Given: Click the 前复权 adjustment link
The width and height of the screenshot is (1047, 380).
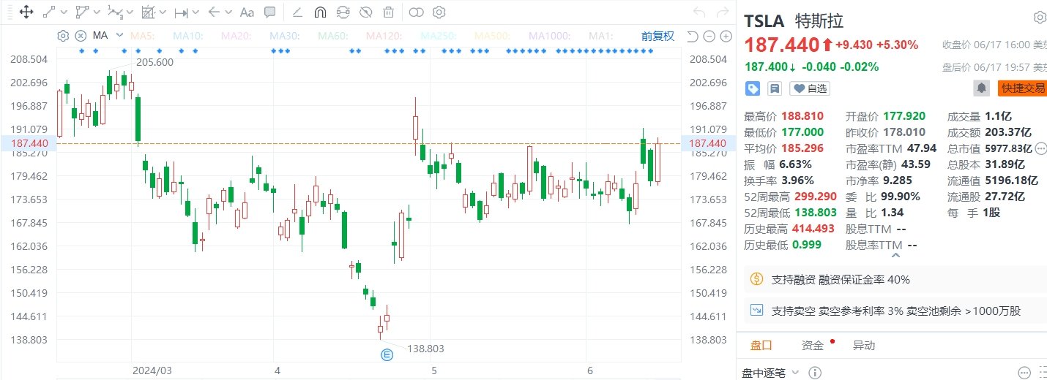Looking at the screenshot, I should tap(657, 36).
